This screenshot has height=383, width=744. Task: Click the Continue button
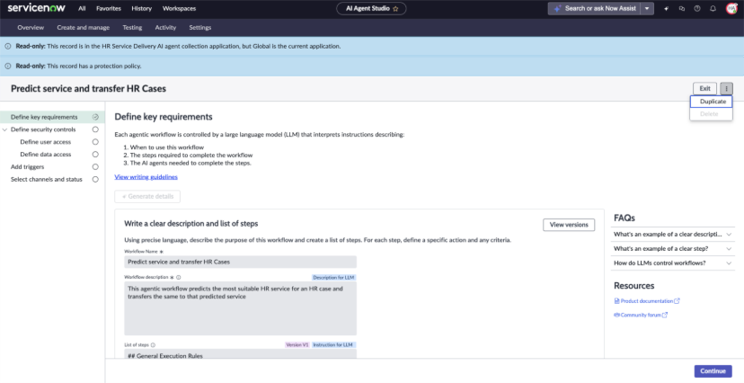(713, 371)
